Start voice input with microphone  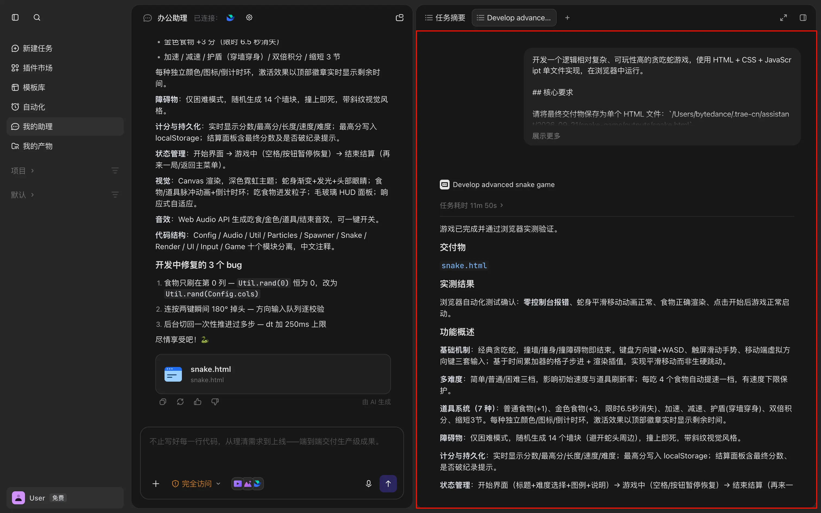point(368,483)
